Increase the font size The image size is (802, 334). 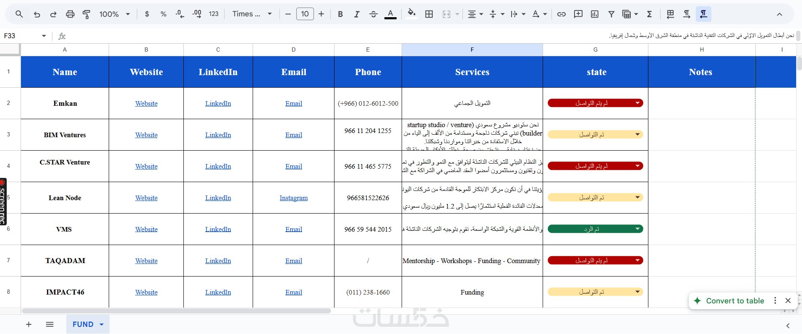pos(321,14)
